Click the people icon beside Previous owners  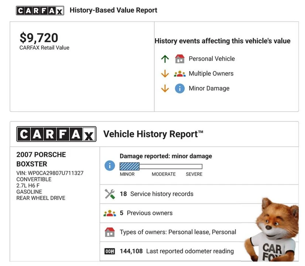click(x=110, y=213)
